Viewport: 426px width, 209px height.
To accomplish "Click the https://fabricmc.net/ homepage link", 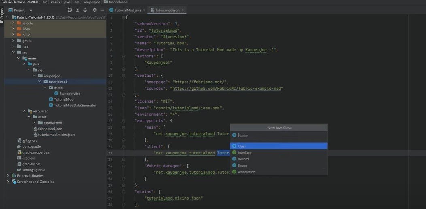I will point(199,82).
